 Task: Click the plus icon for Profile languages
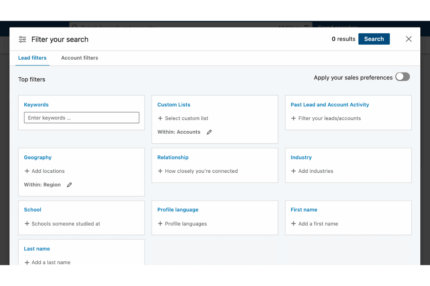coord(160,224)
